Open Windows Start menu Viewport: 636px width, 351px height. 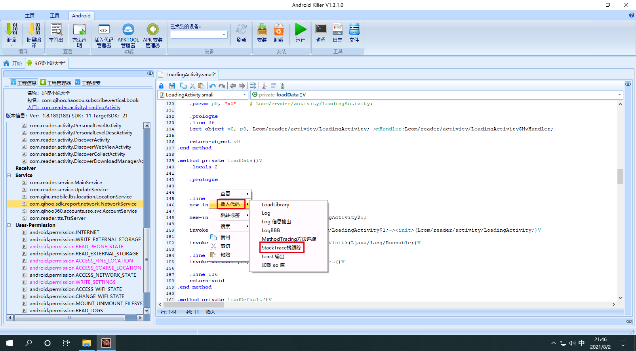10,343
